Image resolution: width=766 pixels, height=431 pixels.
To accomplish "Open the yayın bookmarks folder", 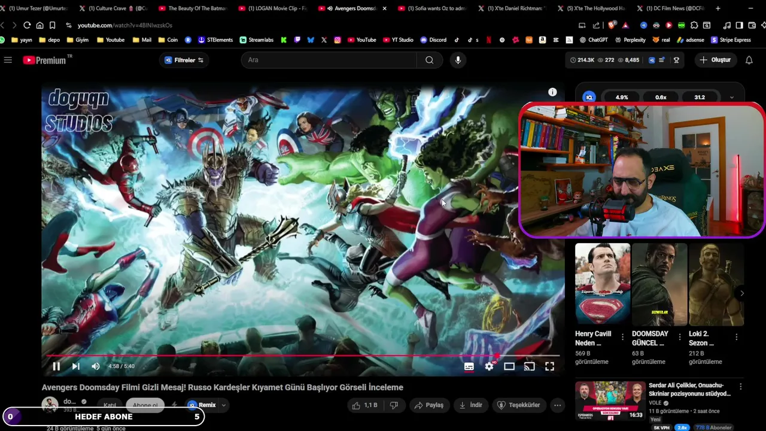I will tap(22, 40).
